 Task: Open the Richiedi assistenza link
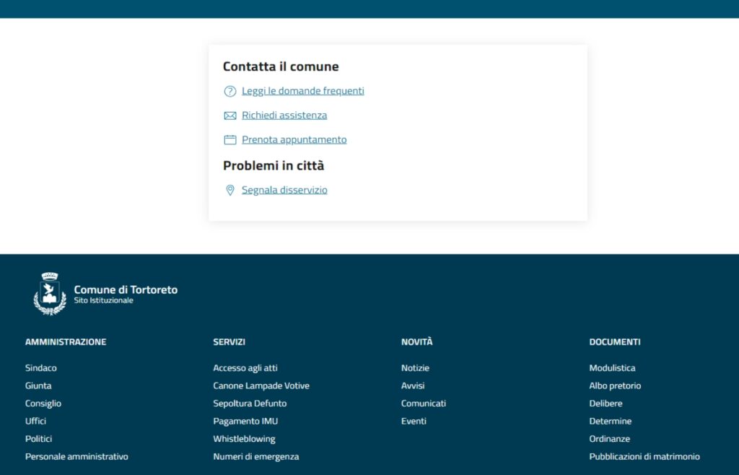[284, 116]
